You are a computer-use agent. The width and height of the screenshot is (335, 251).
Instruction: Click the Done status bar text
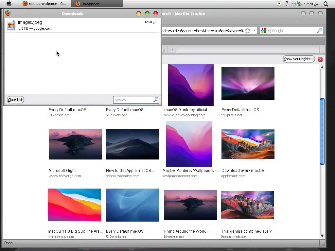click(x=8, y=243)
